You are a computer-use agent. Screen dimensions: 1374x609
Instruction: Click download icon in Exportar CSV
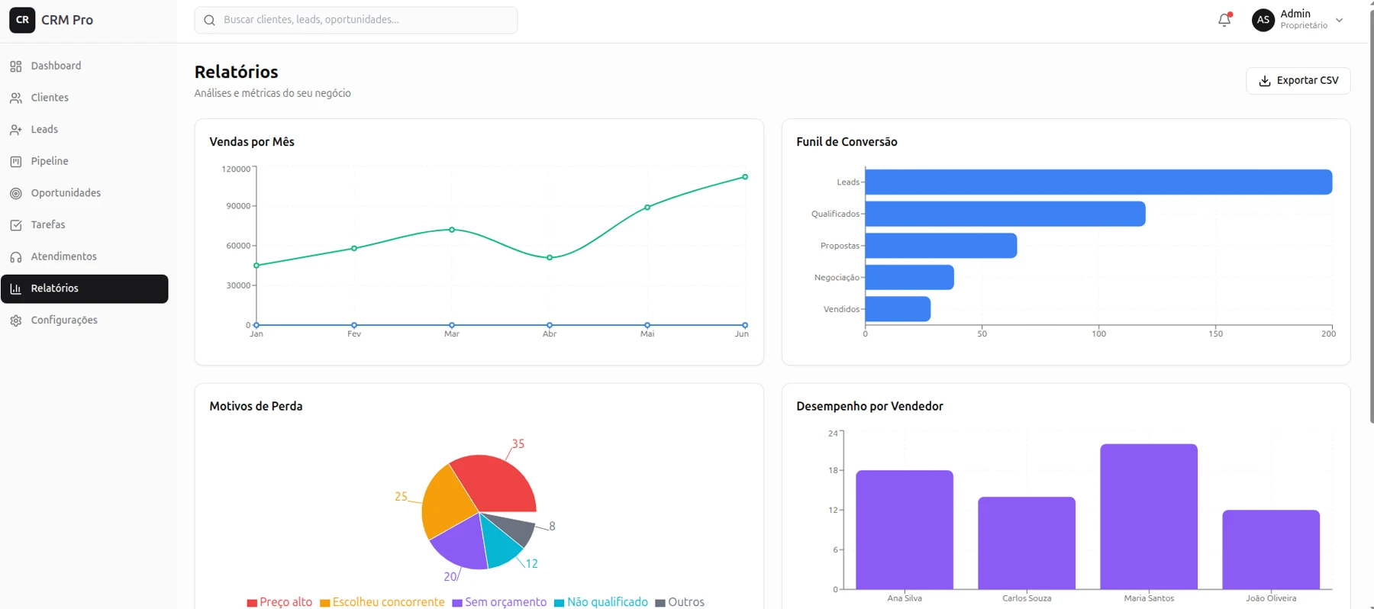coord(1265,81)
